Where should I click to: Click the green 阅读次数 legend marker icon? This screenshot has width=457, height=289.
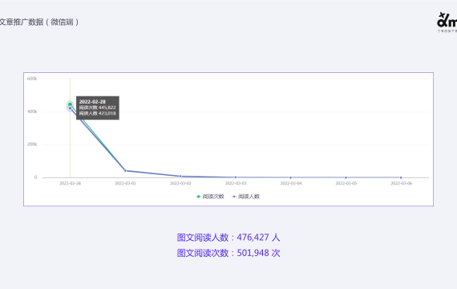pyautogui.click(x=199, y=197)
